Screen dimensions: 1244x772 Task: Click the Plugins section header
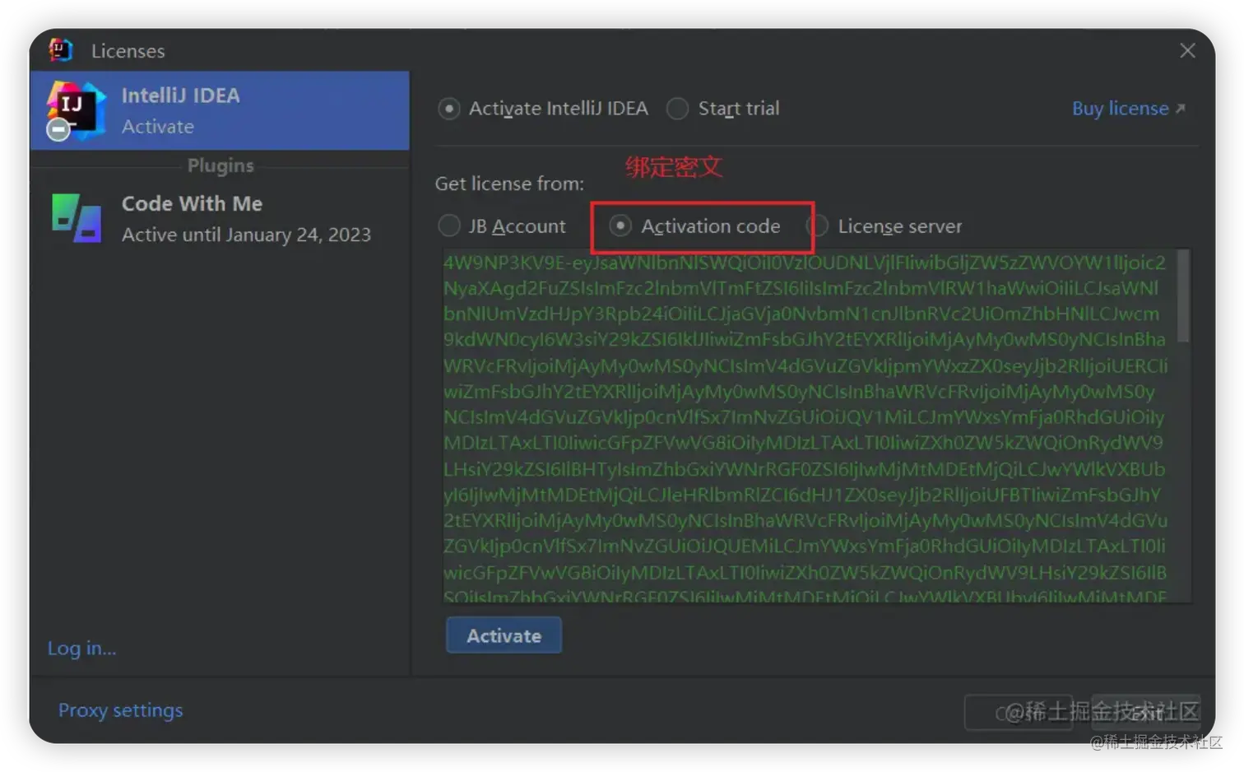[220, 165]
